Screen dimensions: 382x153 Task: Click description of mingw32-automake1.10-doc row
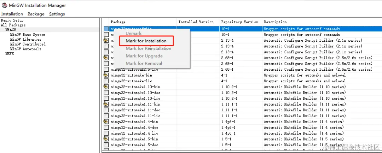pyautogui.click(x=305, y=93)
